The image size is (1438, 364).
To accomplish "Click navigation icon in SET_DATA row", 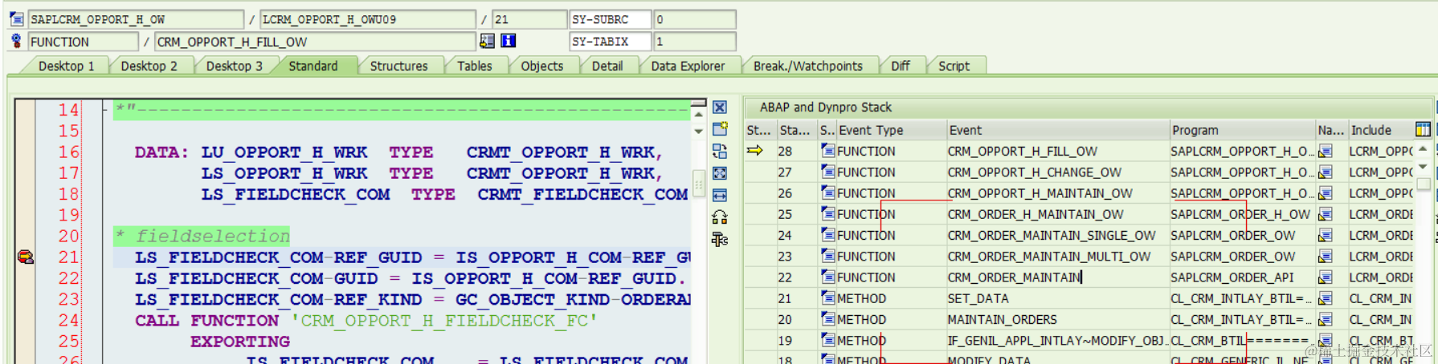I will coord(1326,298).
